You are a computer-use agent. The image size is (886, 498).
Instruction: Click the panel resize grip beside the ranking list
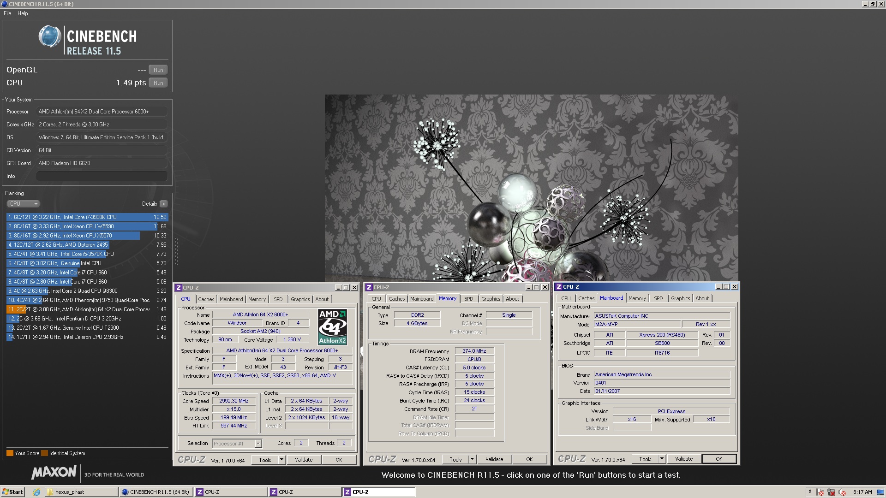pos(176,251)
